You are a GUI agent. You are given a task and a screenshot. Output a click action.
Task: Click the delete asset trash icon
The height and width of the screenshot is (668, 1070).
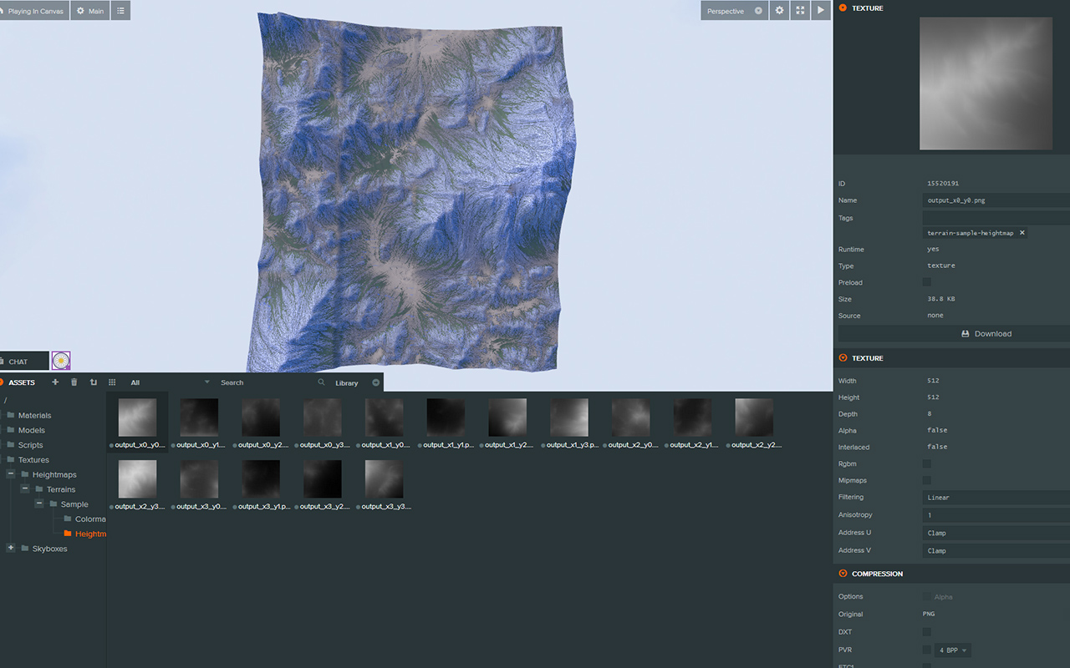pos(74,382)
